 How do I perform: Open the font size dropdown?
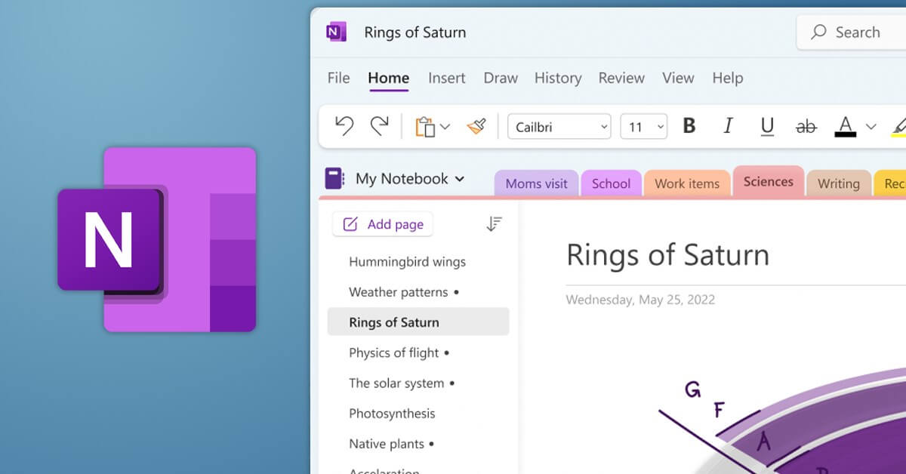[x=660, y=126]
